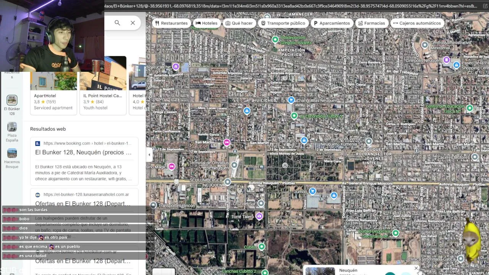Select the Restaurantes filter chip
Screen dimensions: 489x275
coord(171,23)
